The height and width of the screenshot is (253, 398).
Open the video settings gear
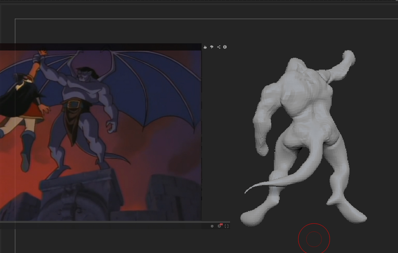pos(219,226)
